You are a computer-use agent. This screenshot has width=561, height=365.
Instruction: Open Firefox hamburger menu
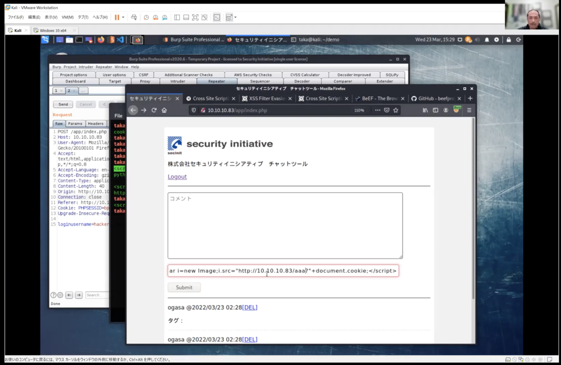(x=469, y=110)
